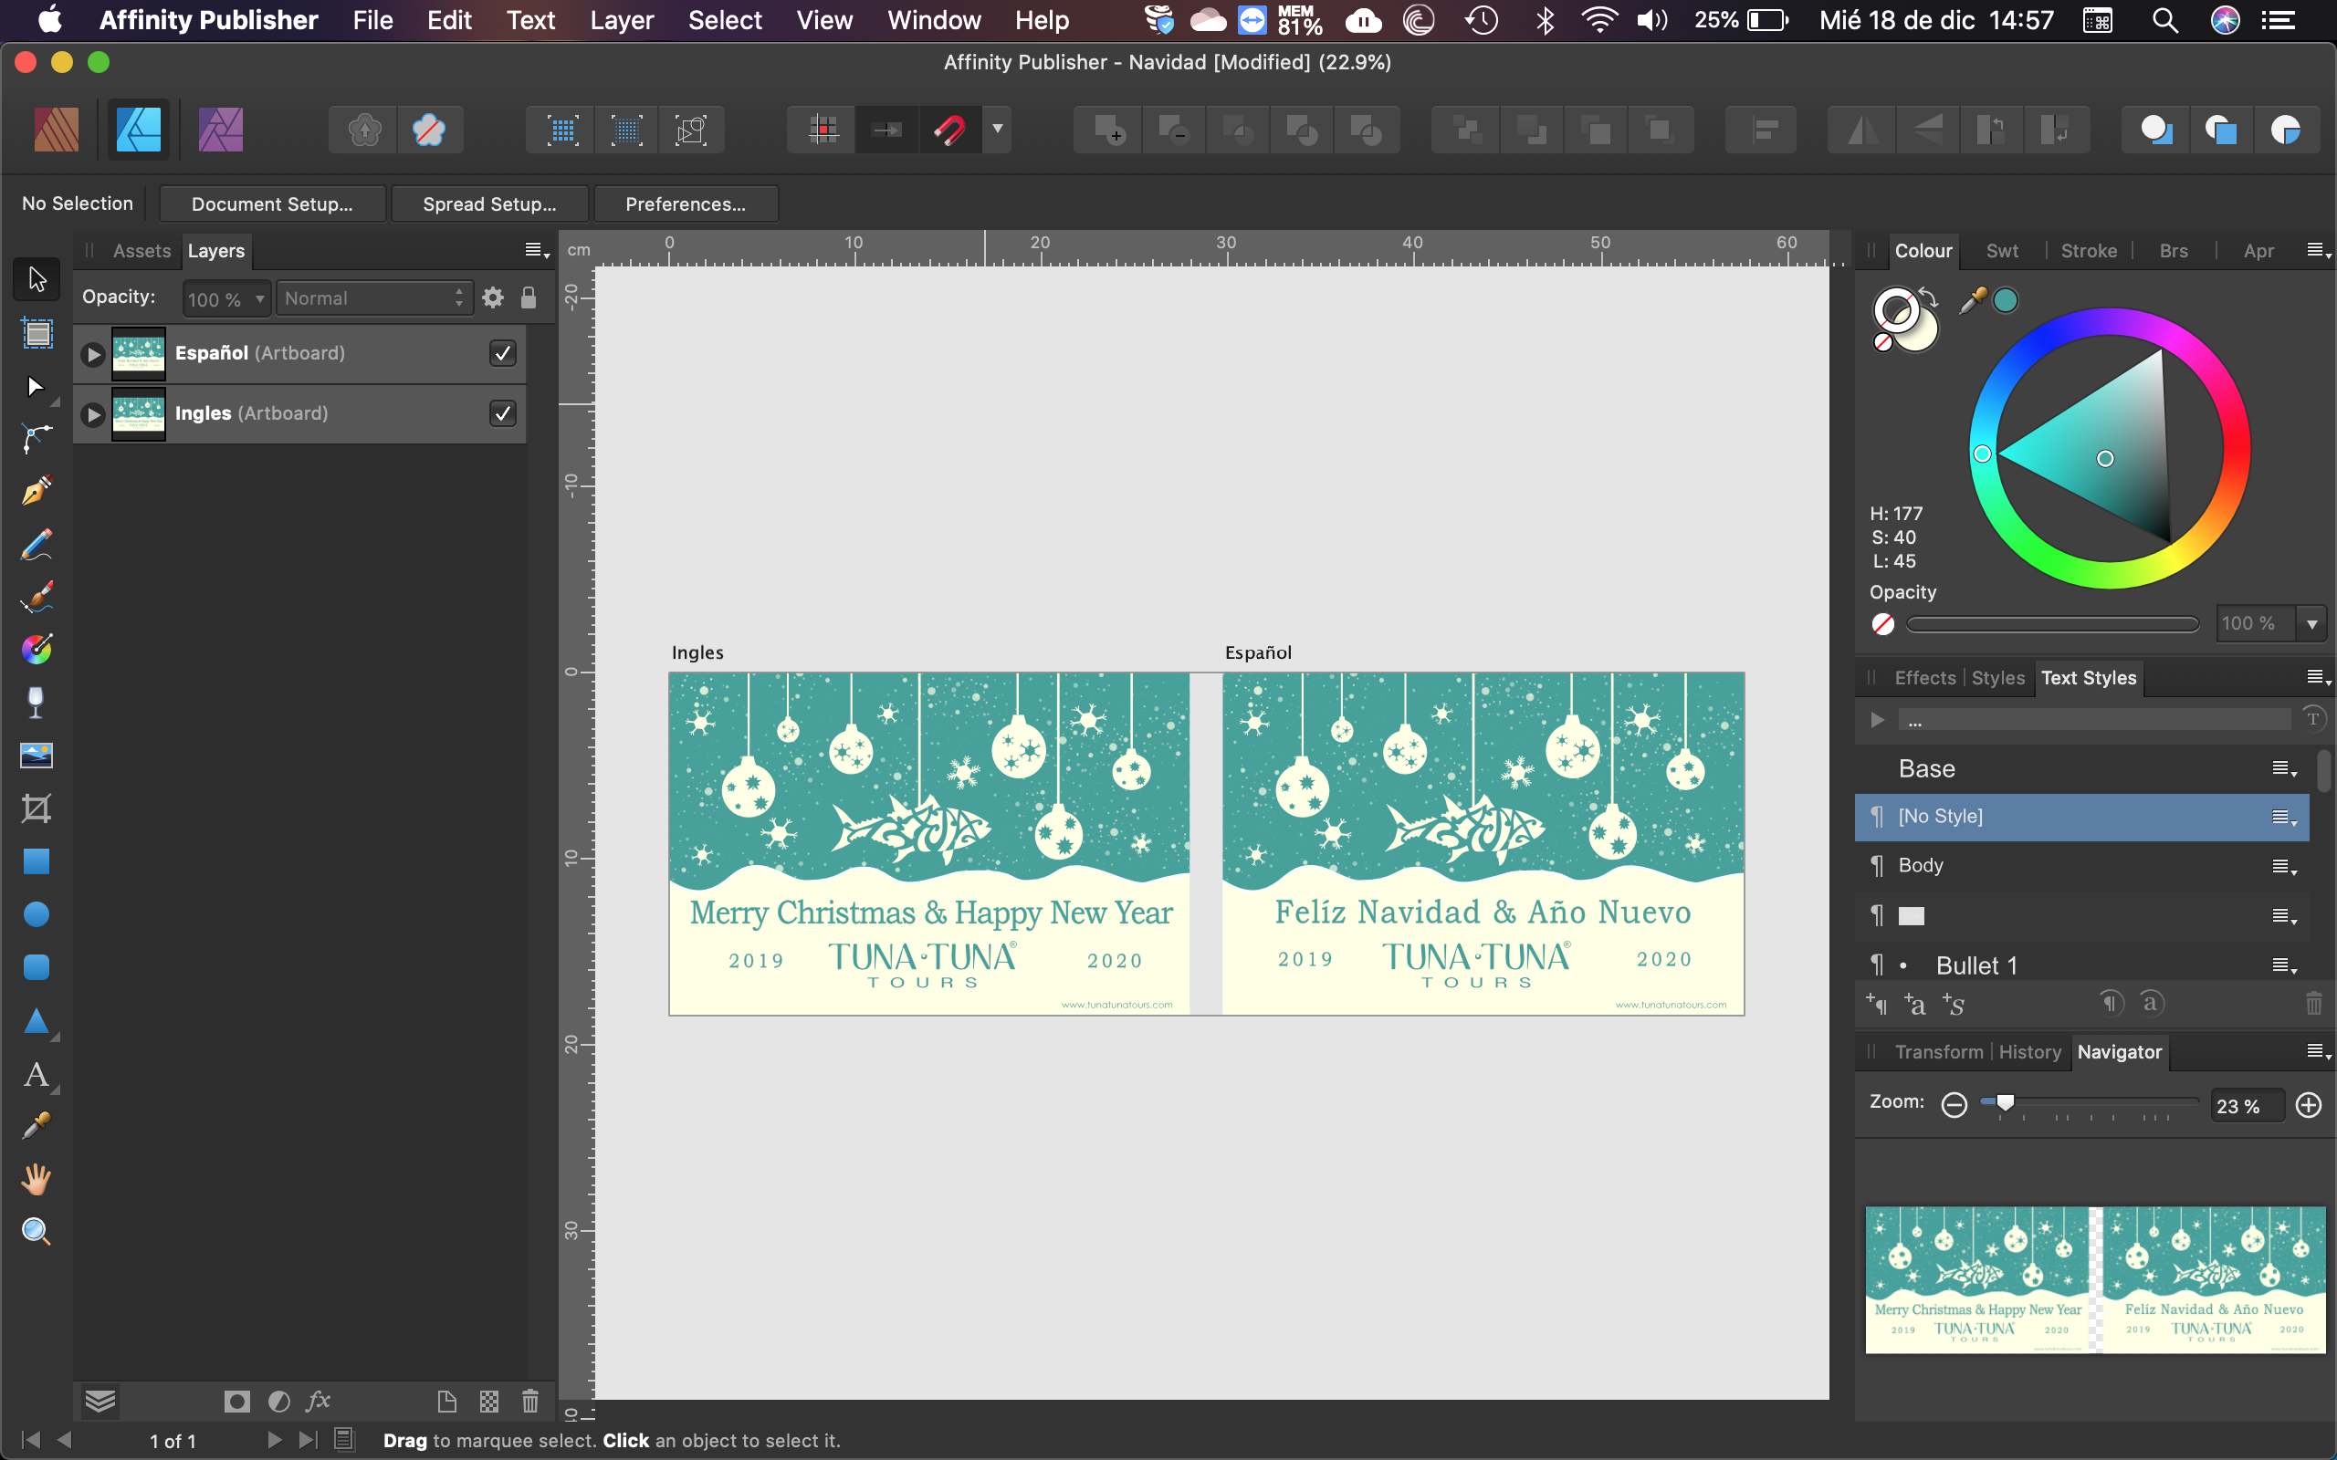The image size is (2337, 1460).
Task: Switch to Affinity Photo persona
Action: pos(220,130)
